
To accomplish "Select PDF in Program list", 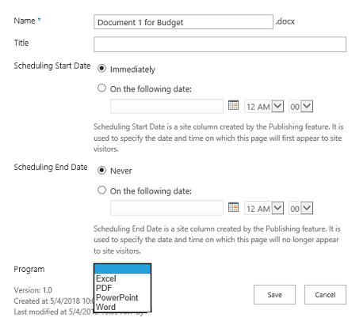I will pos(122,288).
